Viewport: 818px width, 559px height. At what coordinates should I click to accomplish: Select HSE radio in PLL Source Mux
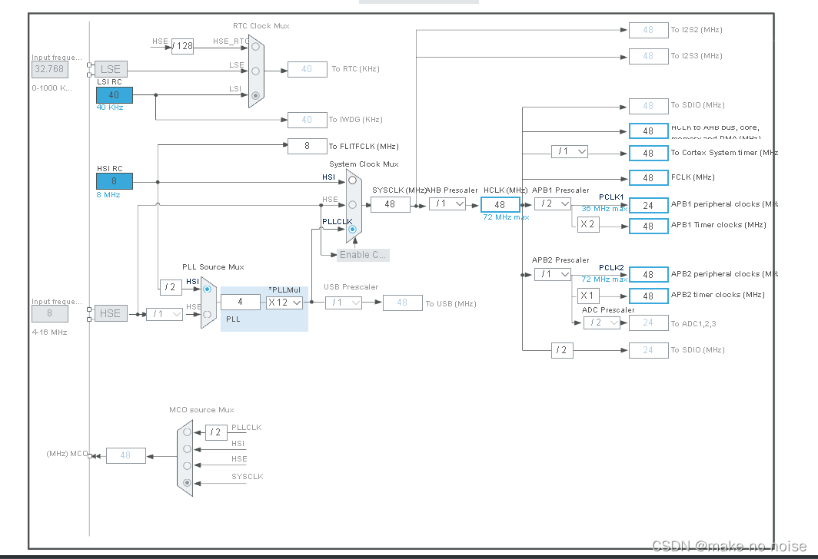207,314
